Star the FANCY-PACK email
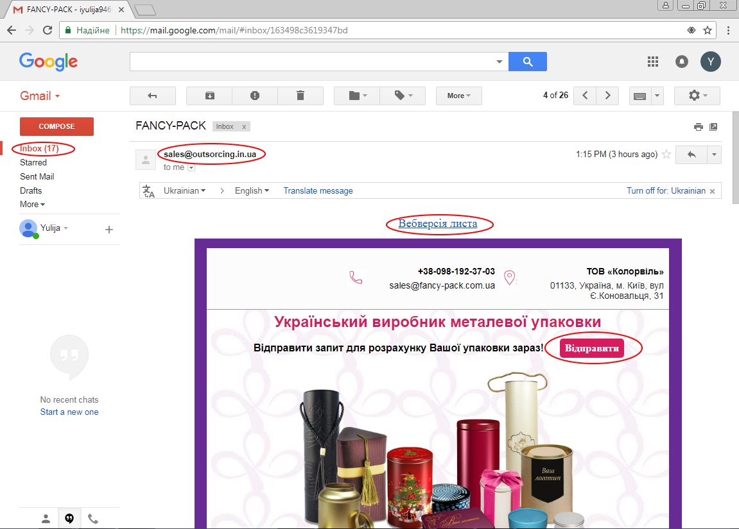Screen dimensions: 739x529 666,155
